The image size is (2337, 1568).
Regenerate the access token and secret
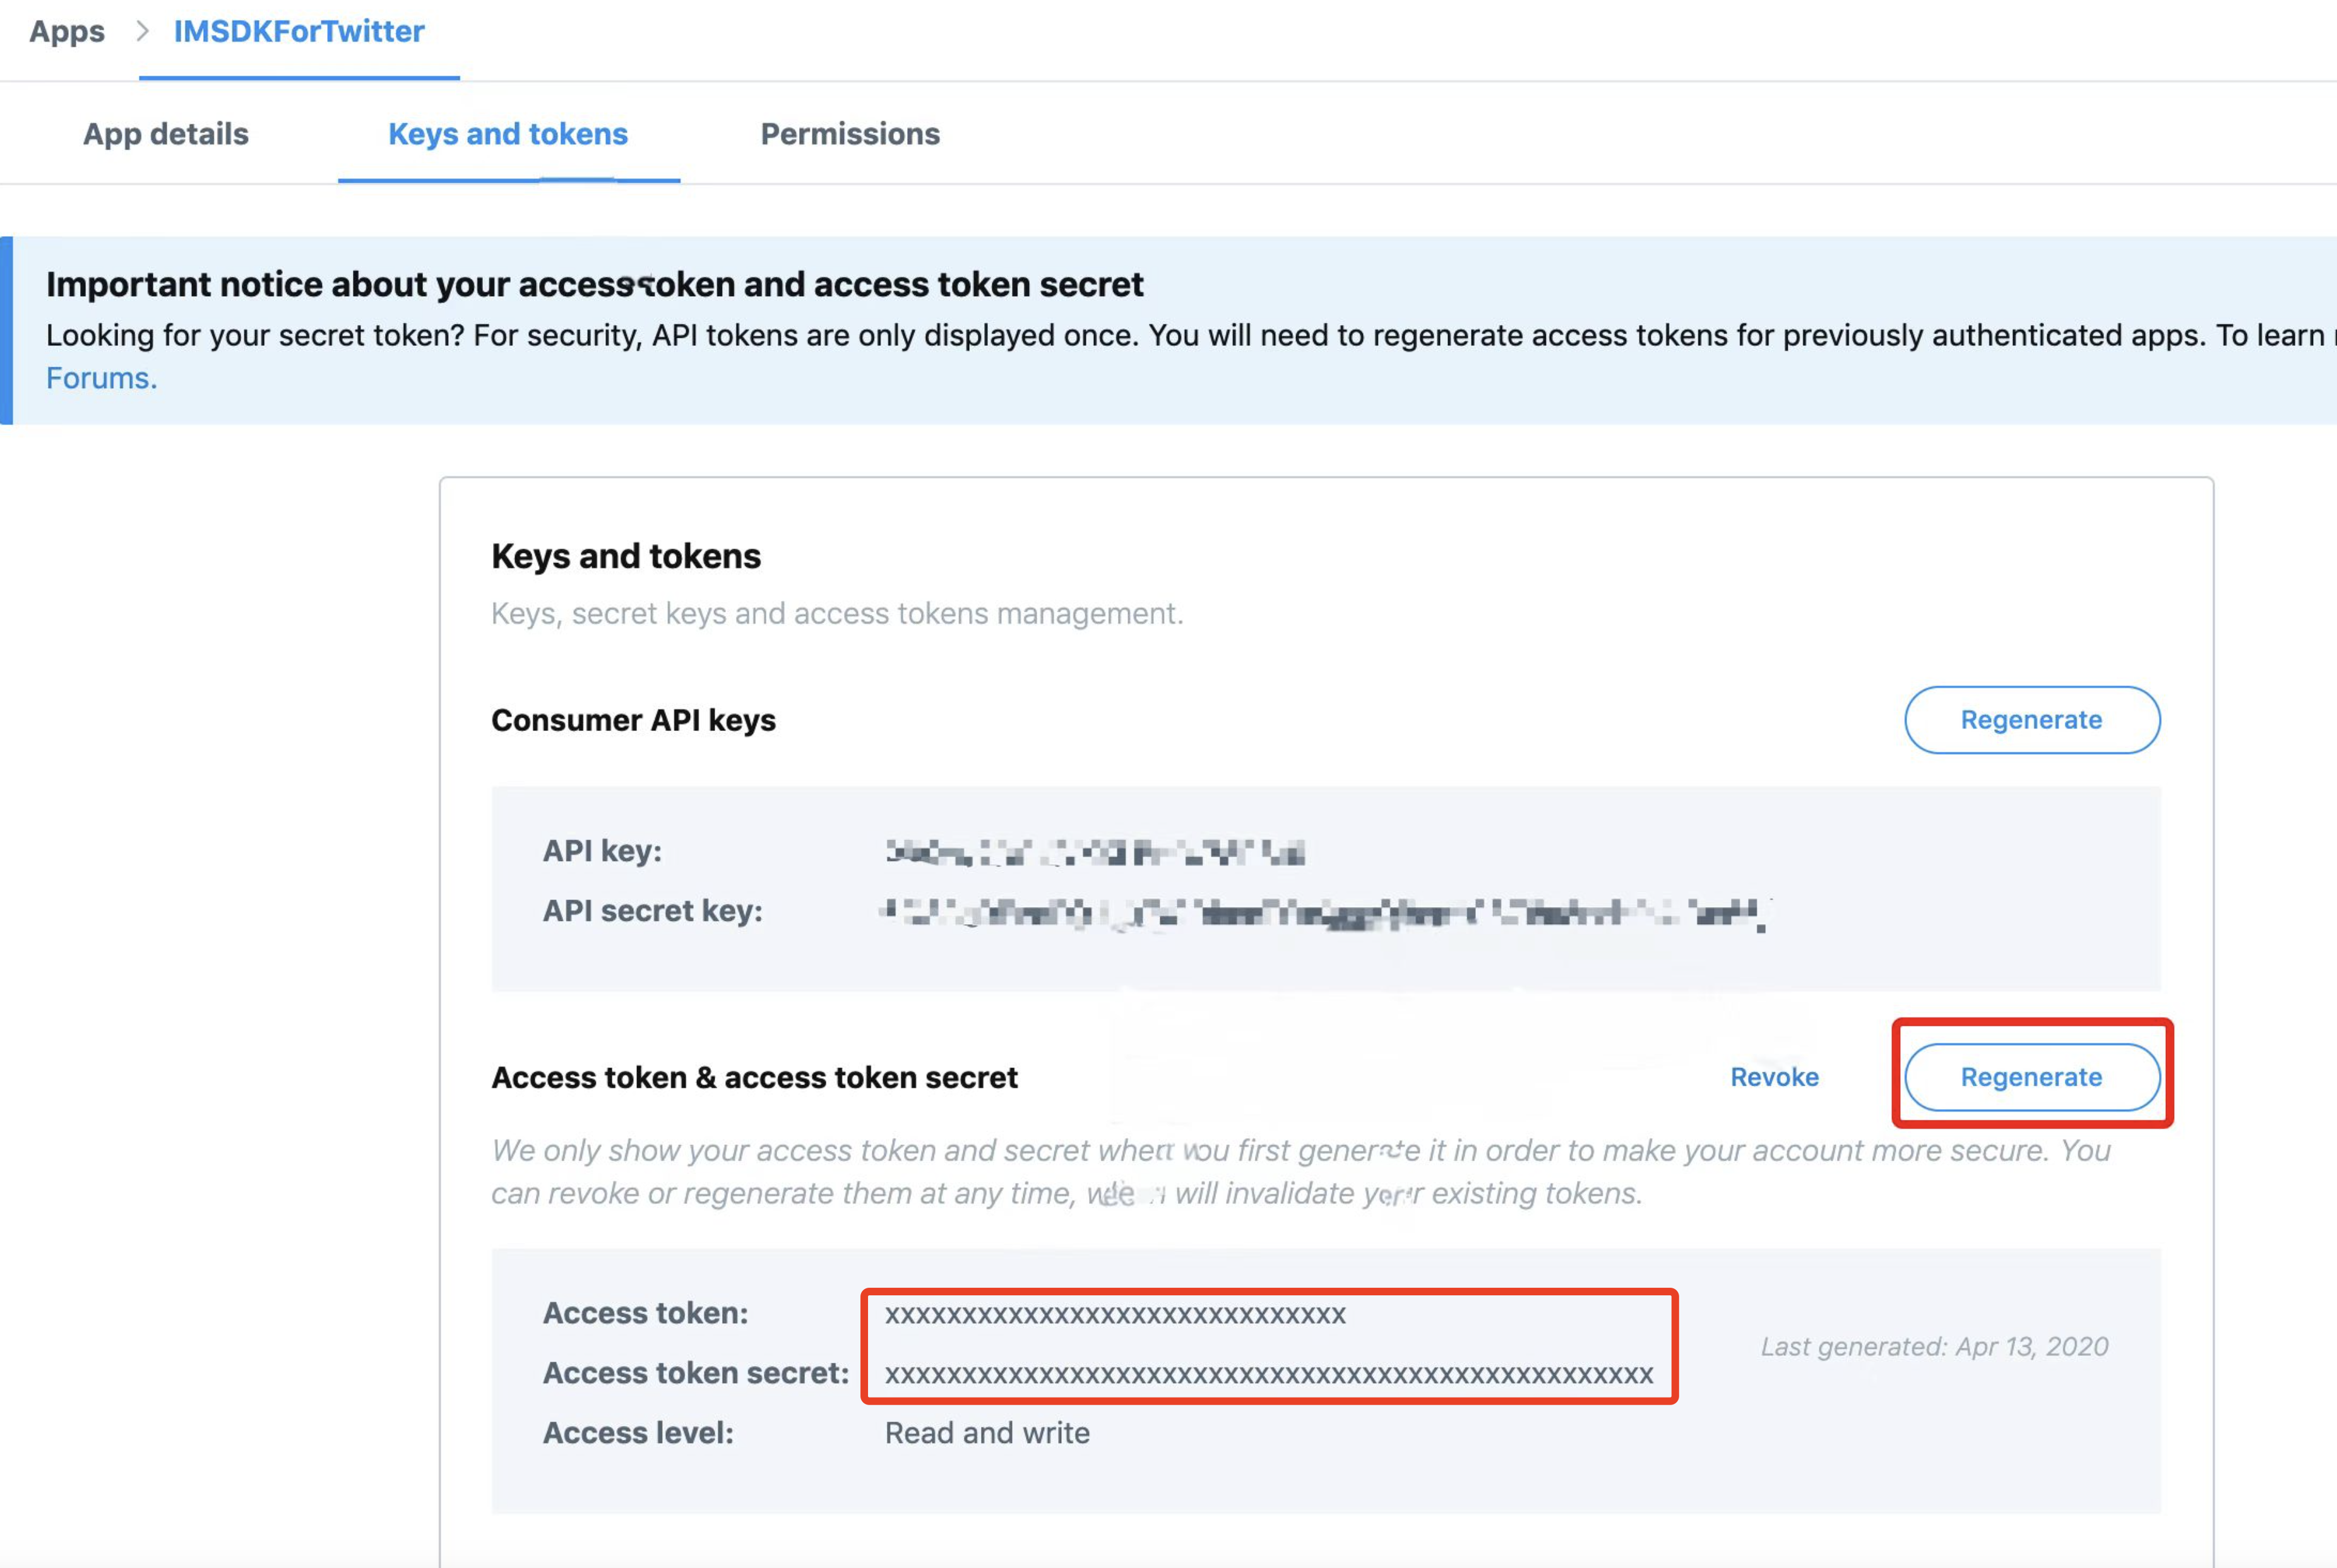click(x=2031, y=1077)
